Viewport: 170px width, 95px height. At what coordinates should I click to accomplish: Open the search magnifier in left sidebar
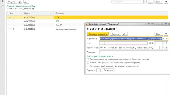(2, 1)
